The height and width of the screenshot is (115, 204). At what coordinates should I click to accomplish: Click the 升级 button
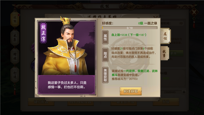[x=166, y=102]
